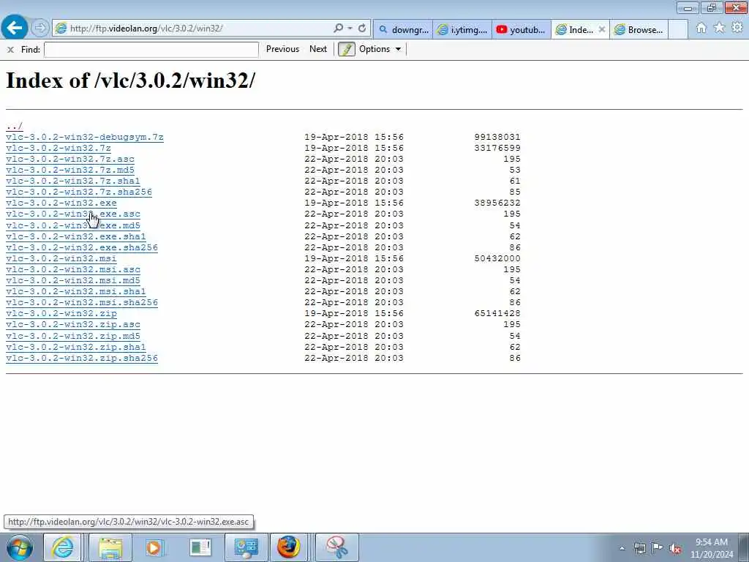Download vlc-3.0.2-win32.7z file link

click(x=59, y=148)
